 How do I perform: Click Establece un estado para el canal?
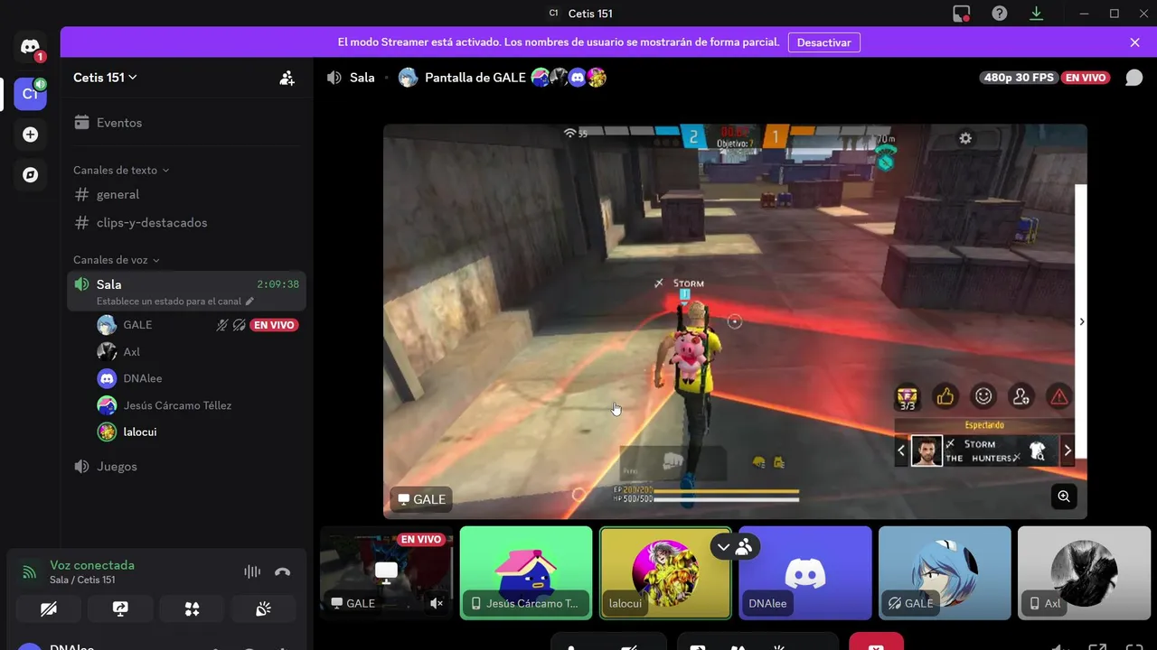[x=169, y=302]
